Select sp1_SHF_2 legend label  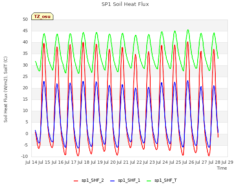click(93, 181)
